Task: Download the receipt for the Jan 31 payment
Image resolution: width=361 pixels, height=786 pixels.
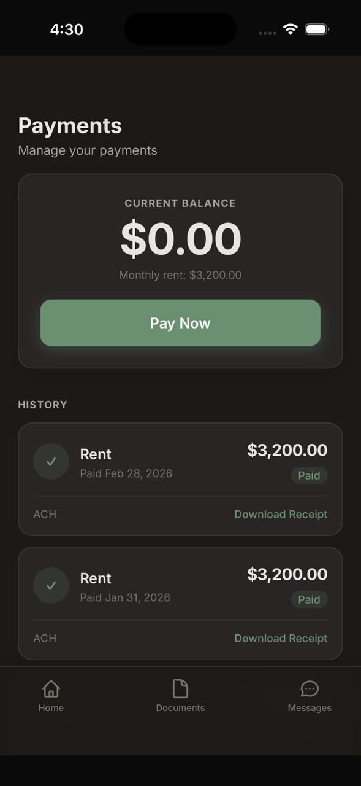Action: [x=281, y=638]
